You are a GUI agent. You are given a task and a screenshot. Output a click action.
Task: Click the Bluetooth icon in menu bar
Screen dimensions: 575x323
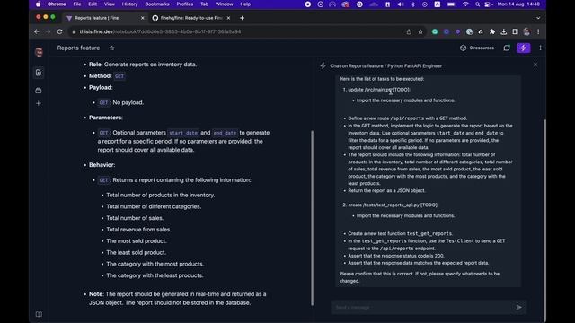click(x=413, y=4)
